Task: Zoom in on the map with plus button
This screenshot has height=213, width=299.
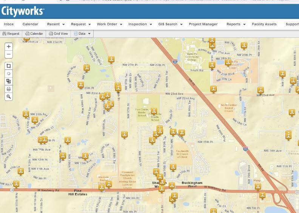Action: 9,46
